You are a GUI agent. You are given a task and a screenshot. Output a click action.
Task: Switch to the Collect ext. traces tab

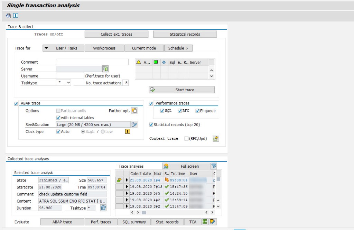(x=116, y=34)
